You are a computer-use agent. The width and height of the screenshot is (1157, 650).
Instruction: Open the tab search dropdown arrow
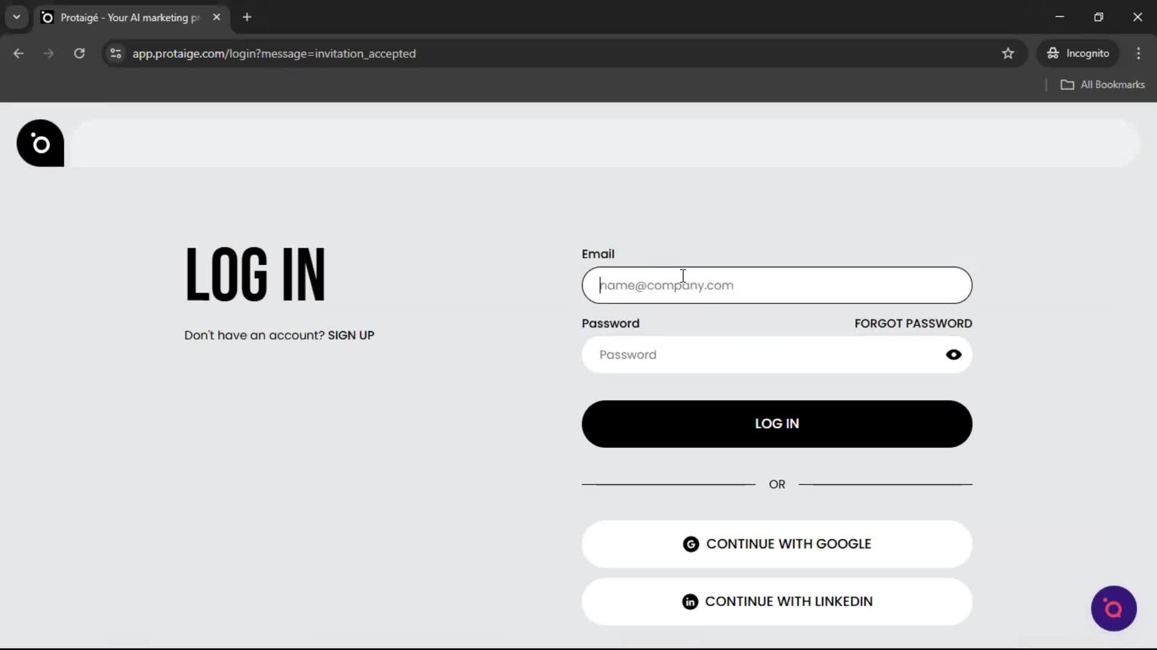point(16,17)
